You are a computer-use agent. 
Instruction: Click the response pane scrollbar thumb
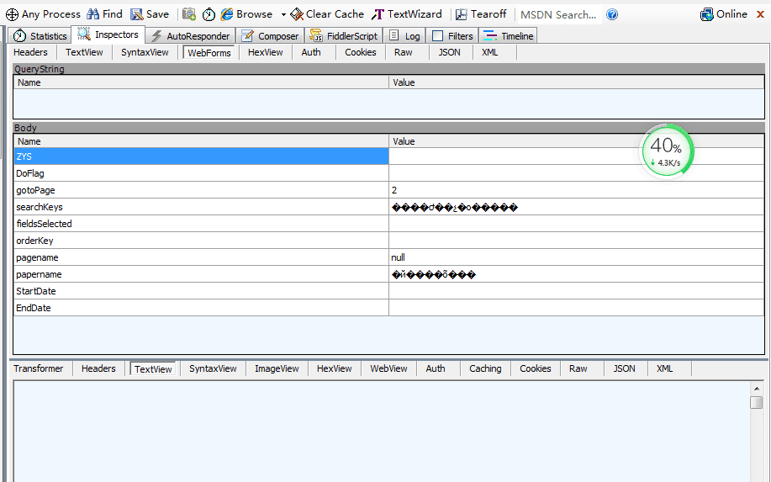click(x=757, y=402)
